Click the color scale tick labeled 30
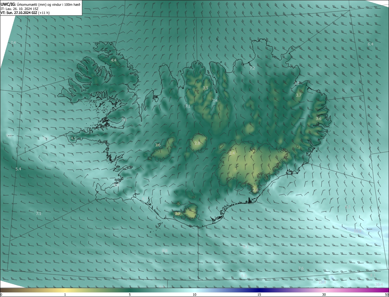Viewport: 389px width, 297px height. point(324,295)
